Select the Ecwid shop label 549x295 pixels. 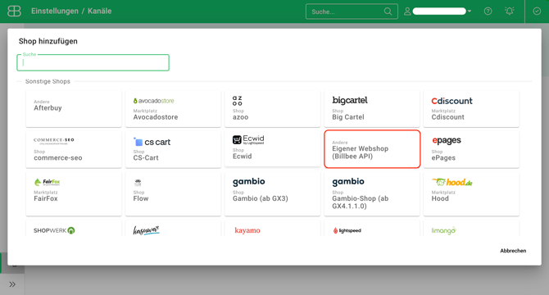pos(242,156)
